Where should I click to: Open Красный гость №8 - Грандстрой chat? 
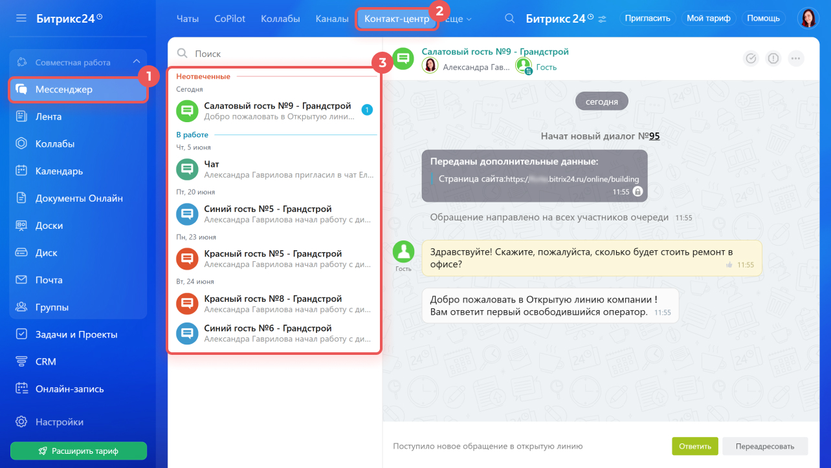point(274,303)
